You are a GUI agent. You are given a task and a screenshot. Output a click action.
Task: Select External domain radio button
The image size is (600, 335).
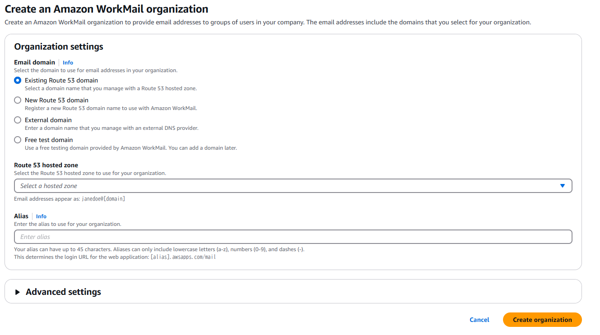click(x=18, y=120)
